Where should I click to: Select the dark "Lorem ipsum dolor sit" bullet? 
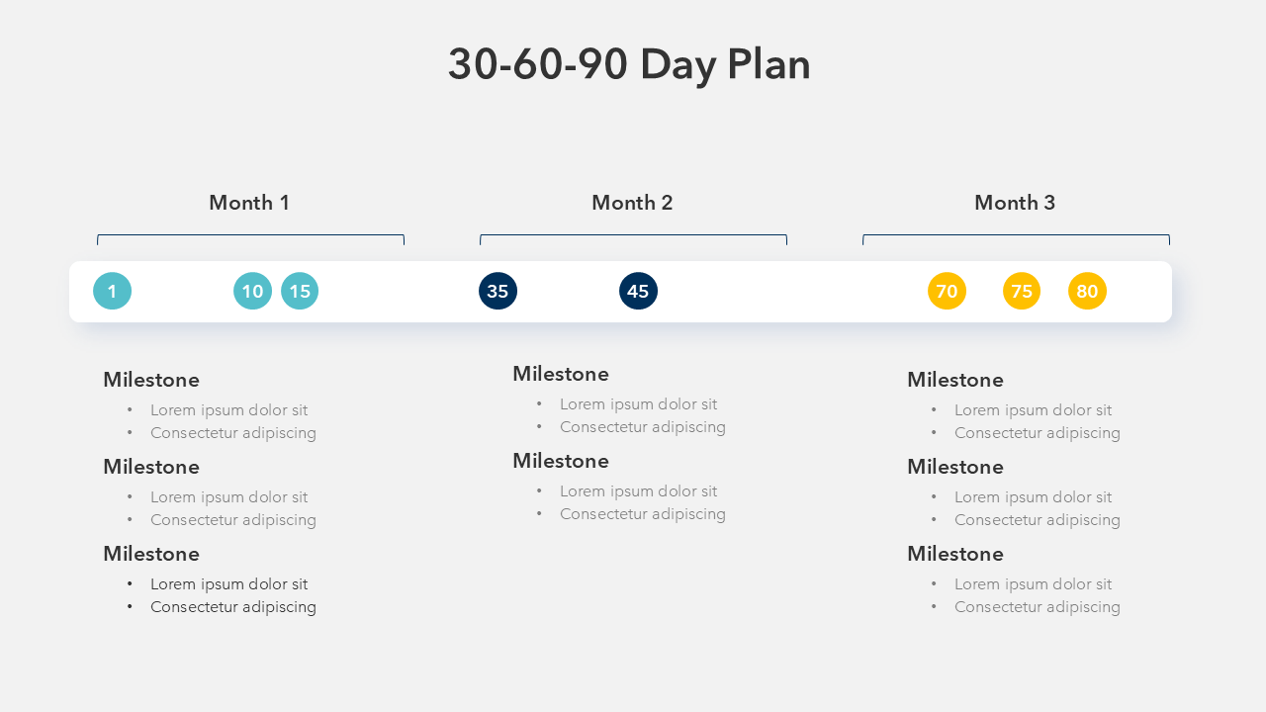(228, 584)
